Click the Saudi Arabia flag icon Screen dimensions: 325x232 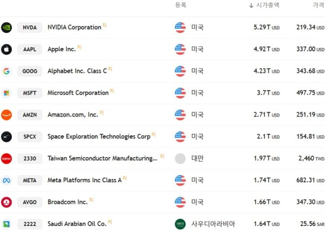[x=180, y=224]
